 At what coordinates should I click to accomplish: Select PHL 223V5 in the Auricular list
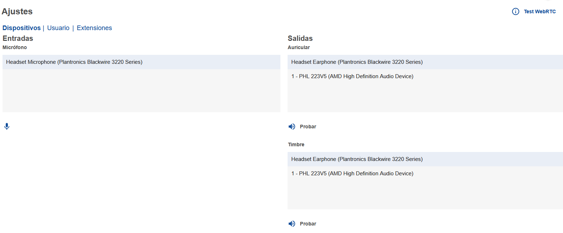click(x=352, y=76)
